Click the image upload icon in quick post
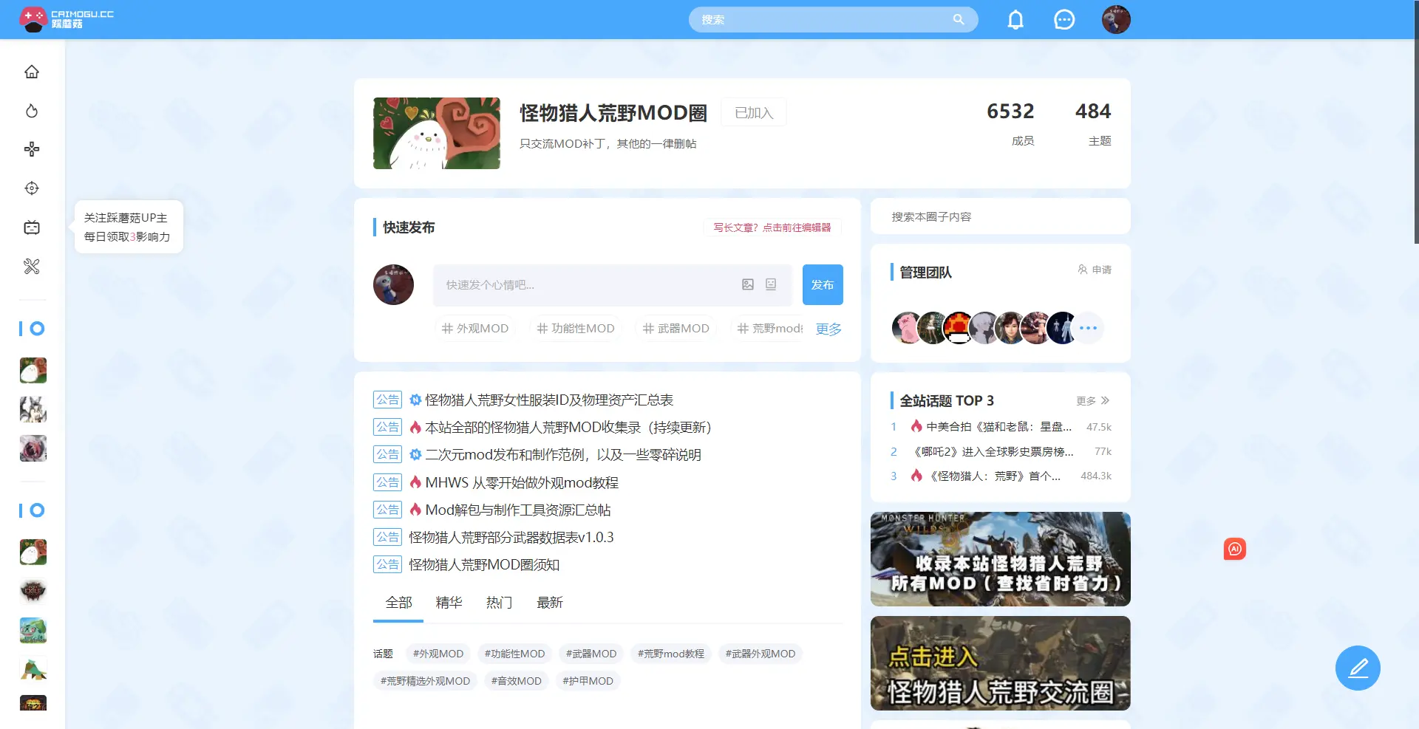 tap(748, 284)
